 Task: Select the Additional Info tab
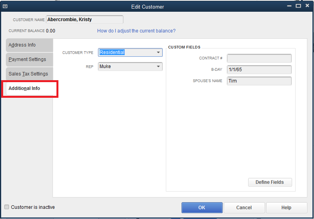tap(30, 88)
